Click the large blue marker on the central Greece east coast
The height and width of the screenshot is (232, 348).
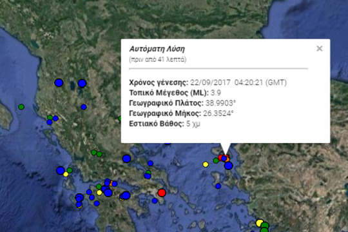tap(126, 159)
